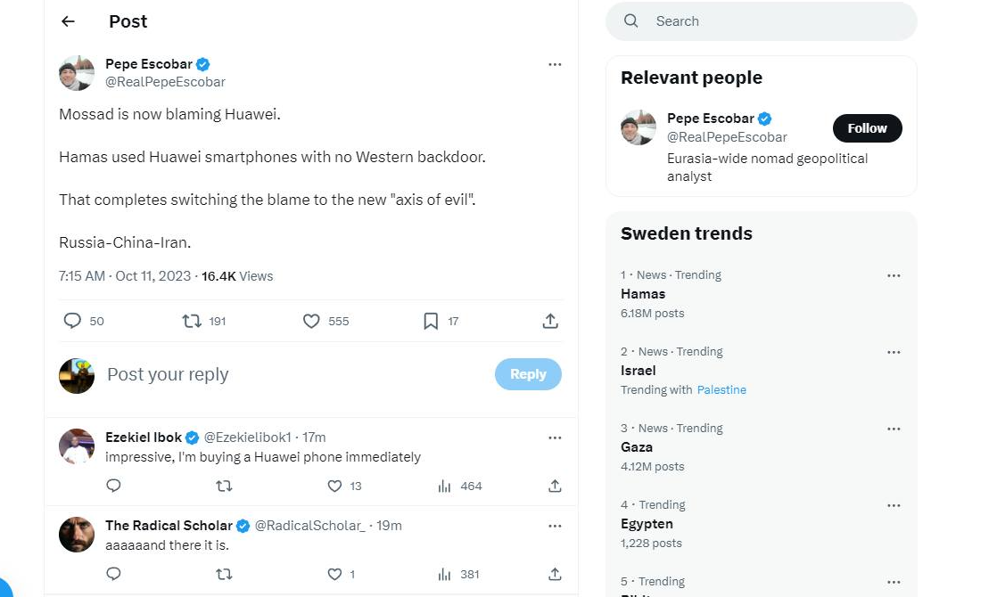Open more options for Hamas trend
The width and height of the screenshot is (997, 597).
point(894,275)
